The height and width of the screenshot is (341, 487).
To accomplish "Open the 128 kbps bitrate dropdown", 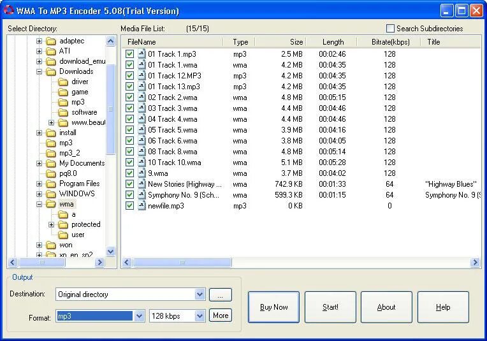I will point(200,316).
